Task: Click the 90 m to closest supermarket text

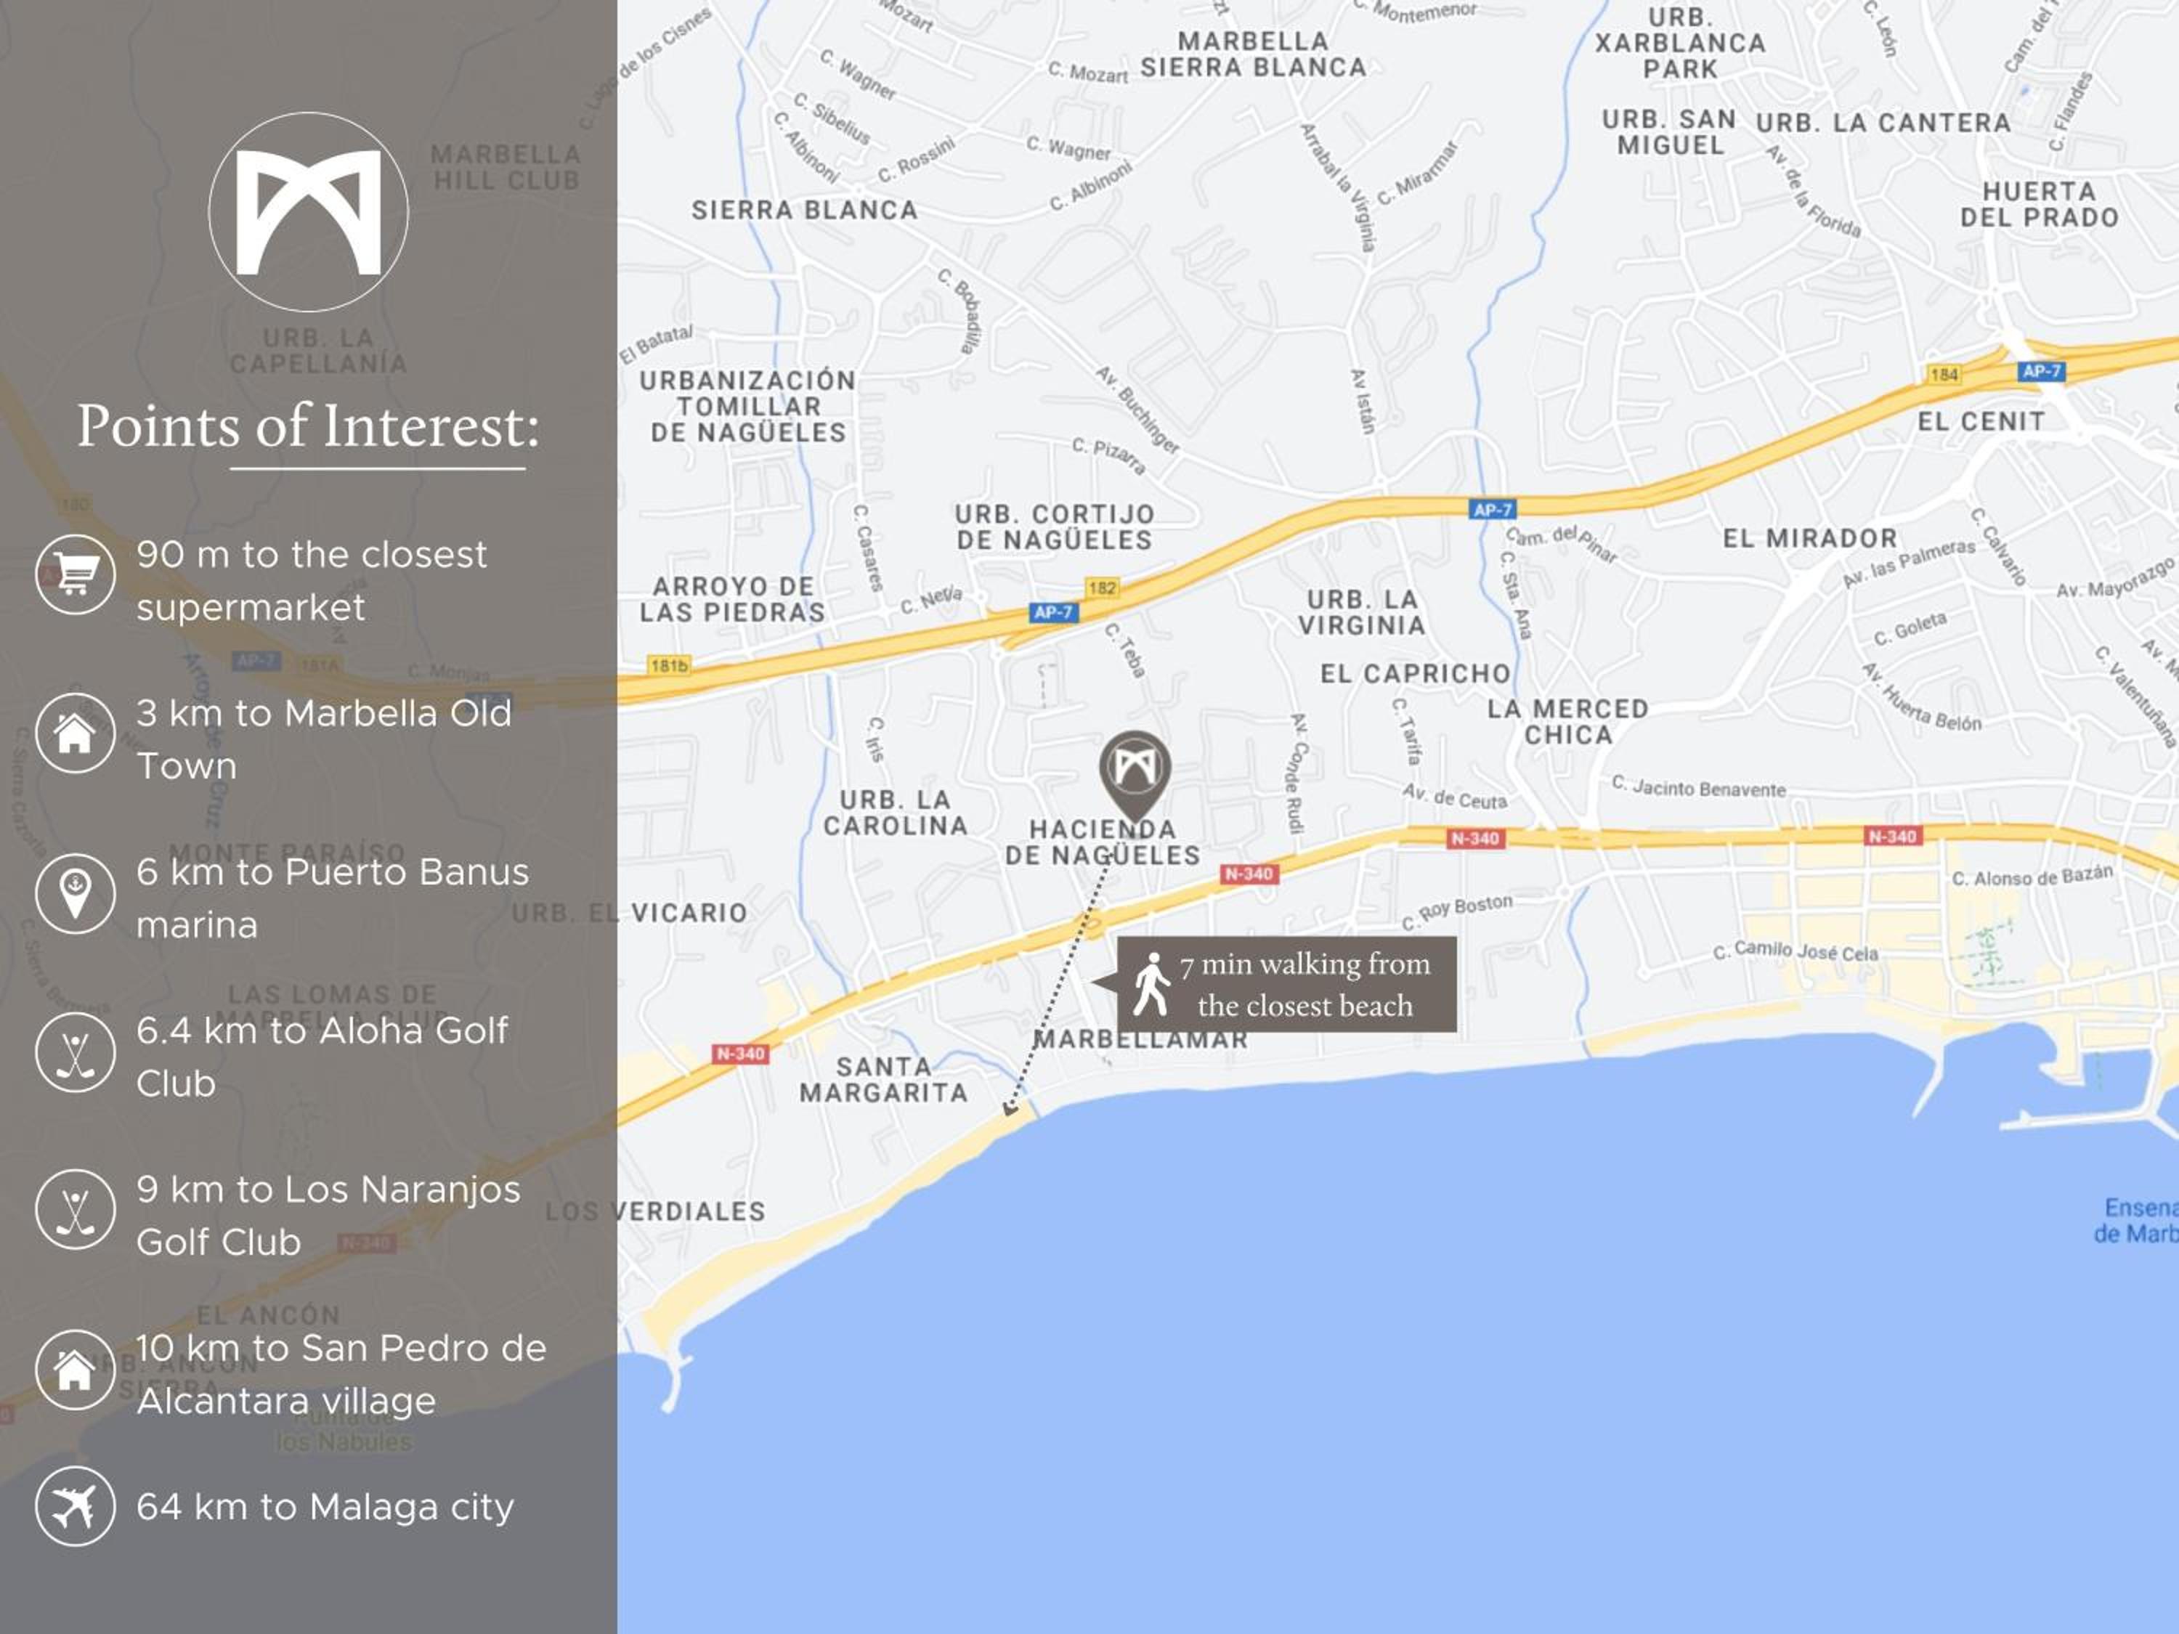Action: [x=312, y=581]
